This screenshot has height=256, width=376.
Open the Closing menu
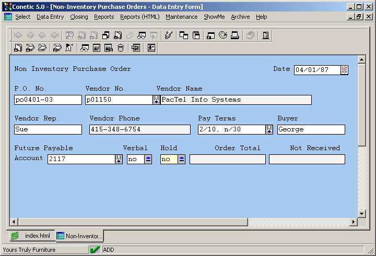coord(79,17)
